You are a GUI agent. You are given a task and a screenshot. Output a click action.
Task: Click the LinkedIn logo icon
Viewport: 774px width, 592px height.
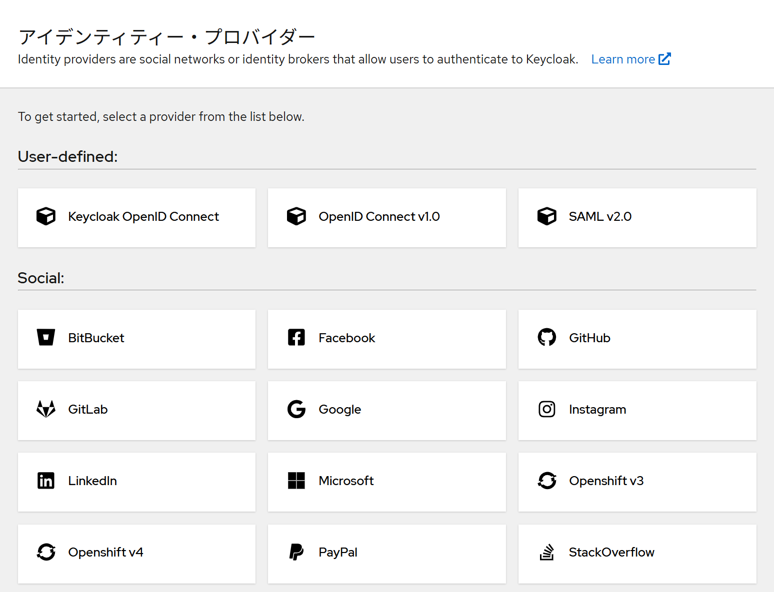pyautogui.click(x=46, y=481)
